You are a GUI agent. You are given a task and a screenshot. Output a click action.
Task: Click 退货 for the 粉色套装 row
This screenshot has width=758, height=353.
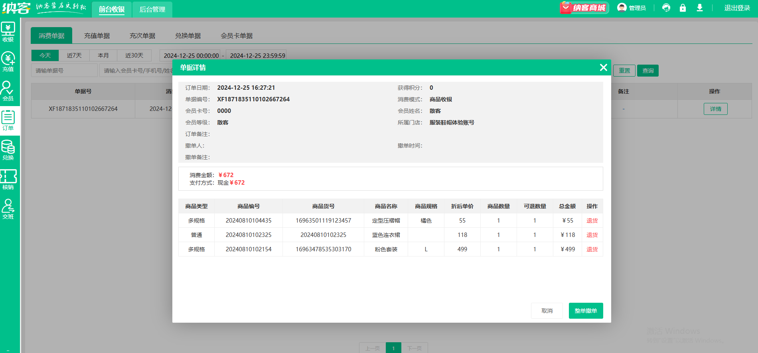pos(592,249)
